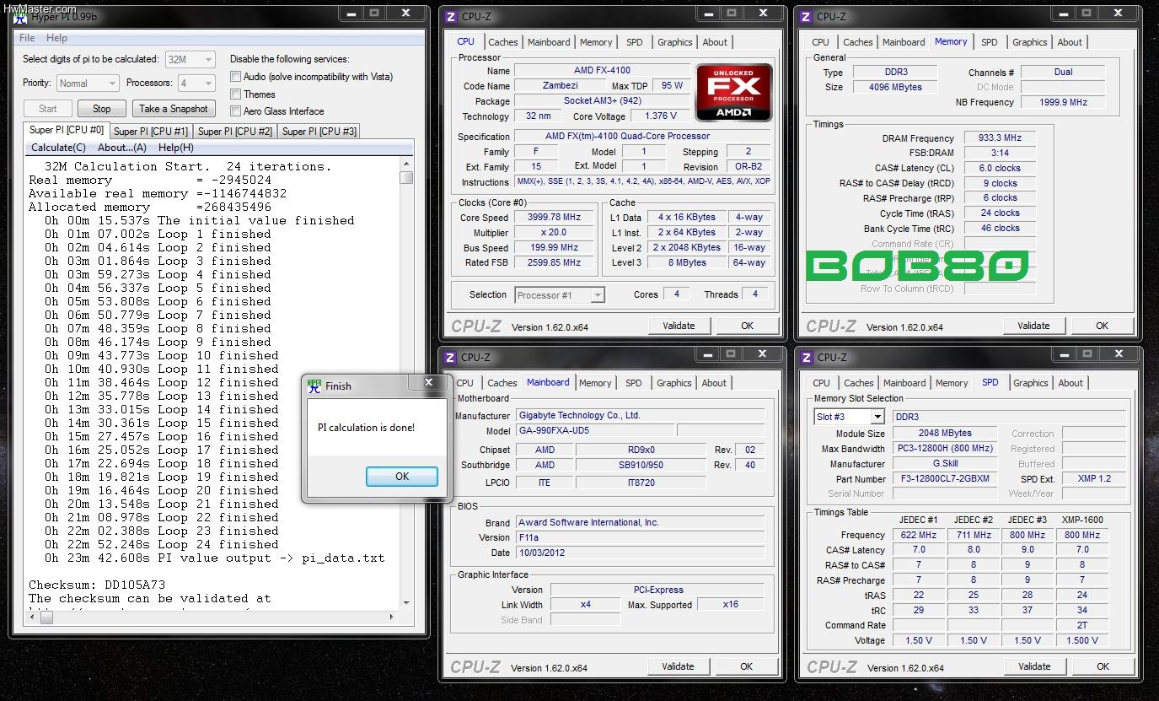Open the Processors count dropdown
Screen dimensions: 1159x701
[x=196, y=84]
